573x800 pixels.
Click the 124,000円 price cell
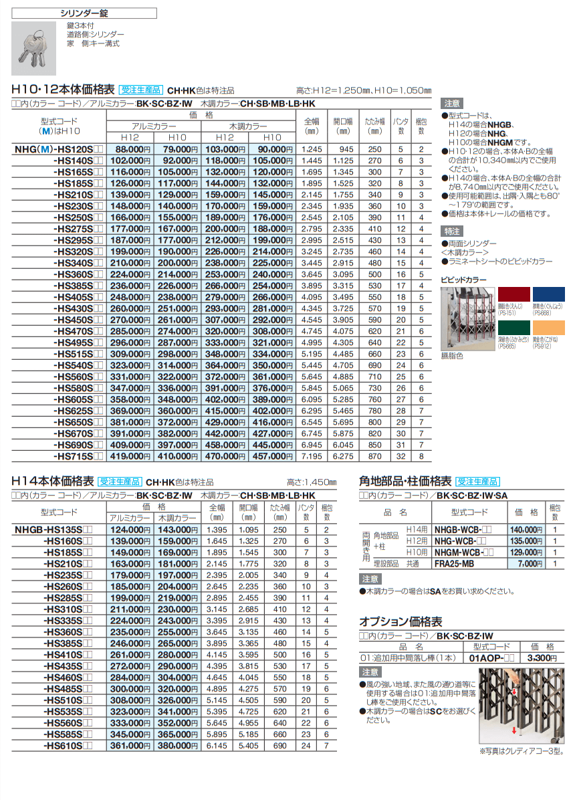tap(130, 530)
